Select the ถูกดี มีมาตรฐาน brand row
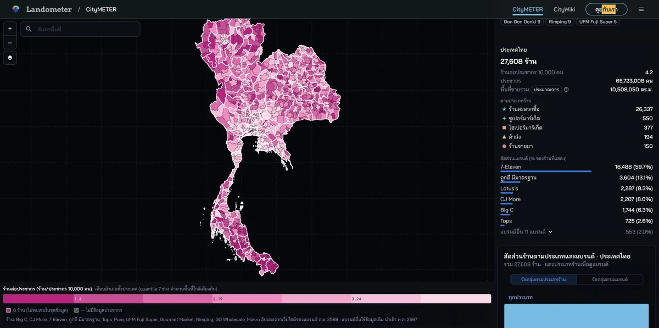This screenshot has height=328, width=659. pyautogui.click(x=577, y=179)
